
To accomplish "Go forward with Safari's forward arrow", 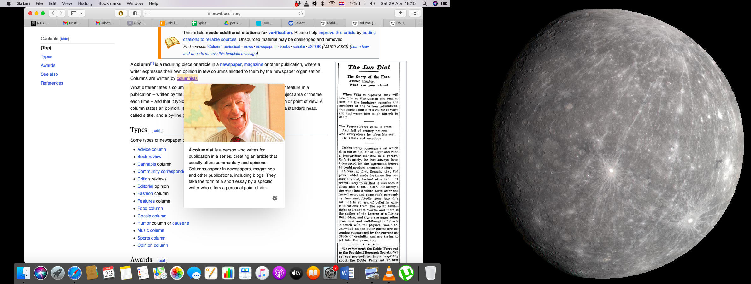I will coord(61,13).
